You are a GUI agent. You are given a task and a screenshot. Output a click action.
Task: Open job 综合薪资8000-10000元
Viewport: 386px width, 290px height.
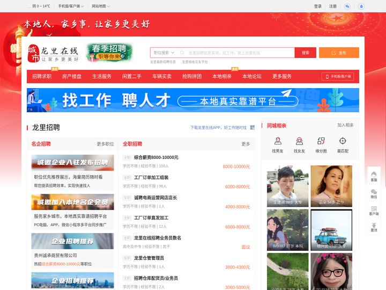click(x=156, y=157)
